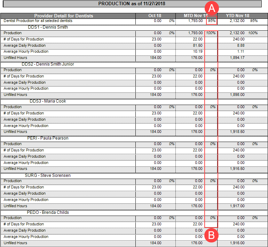The width and height of the screenshot is (268, 247).
Task: Open the "PERI - Paula Pearson" provider heading
Action: [48, 138]
